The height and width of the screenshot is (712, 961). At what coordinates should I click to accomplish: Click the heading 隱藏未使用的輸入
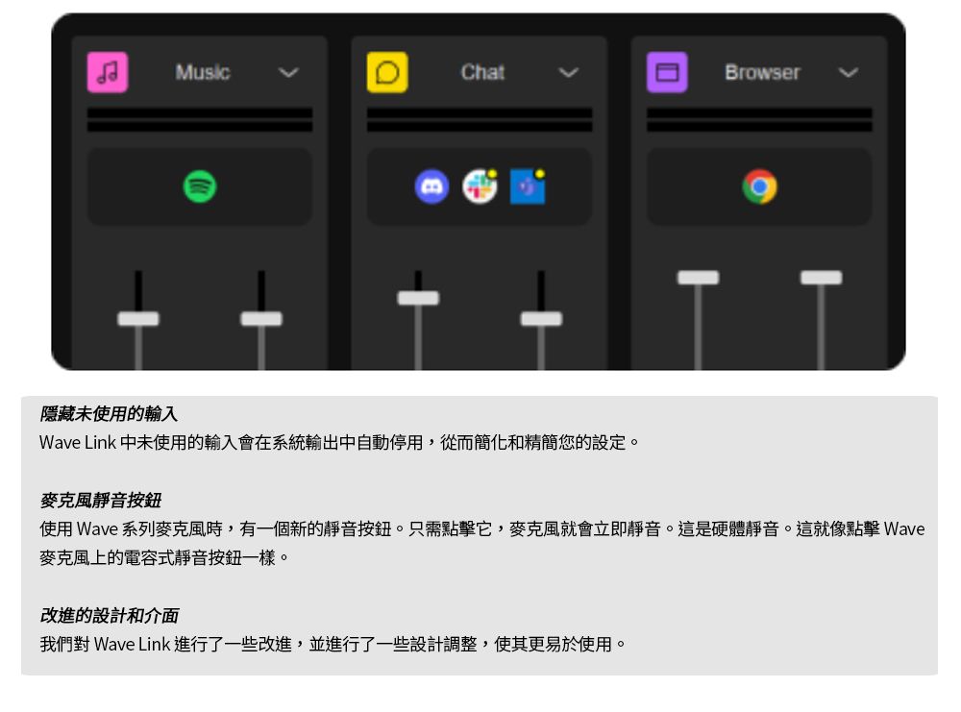[109, 413]
